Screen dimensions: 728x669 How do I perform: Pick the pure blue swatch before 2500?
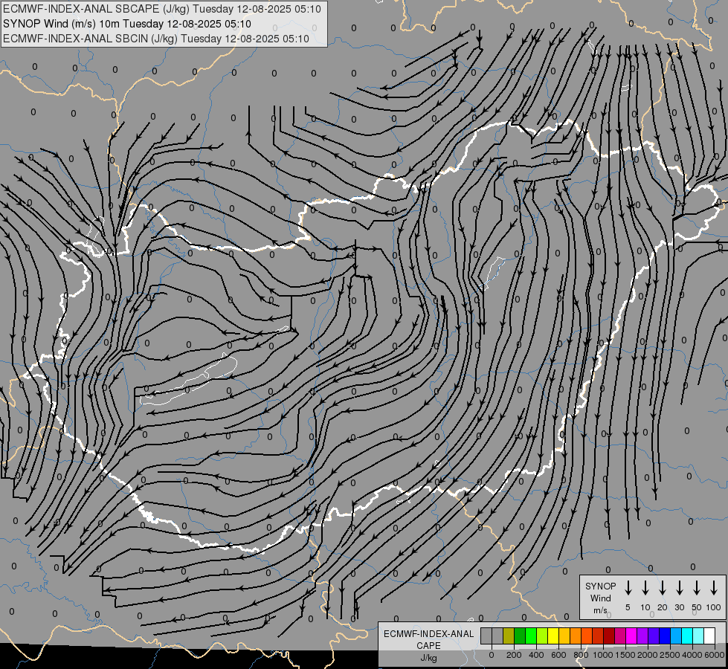pyautogui.click(x=664, y=636)
